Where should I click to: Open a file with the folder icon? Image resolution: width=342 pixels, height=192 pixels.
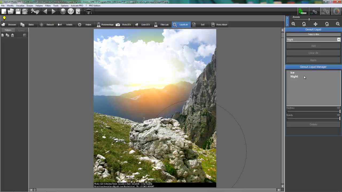point(11,11)
